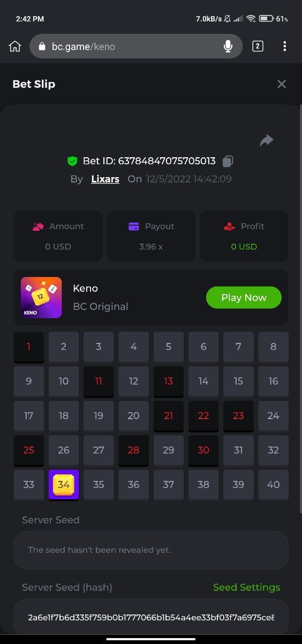Select Keno number 22 tile
Screen dimensions: 302x644
(x=203, y=416)
